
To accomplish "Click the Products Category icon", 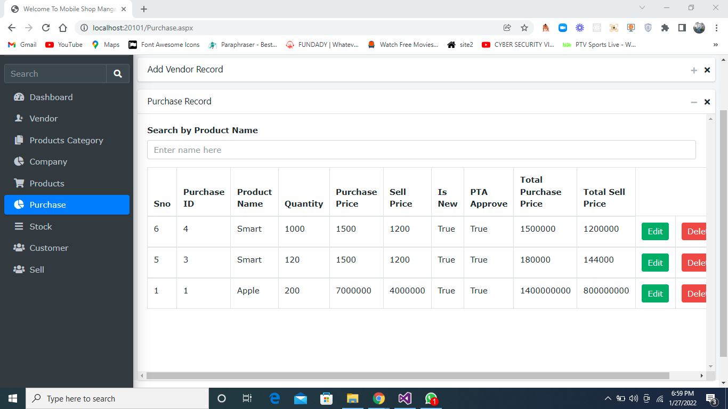I will click(x=18, y=140).
